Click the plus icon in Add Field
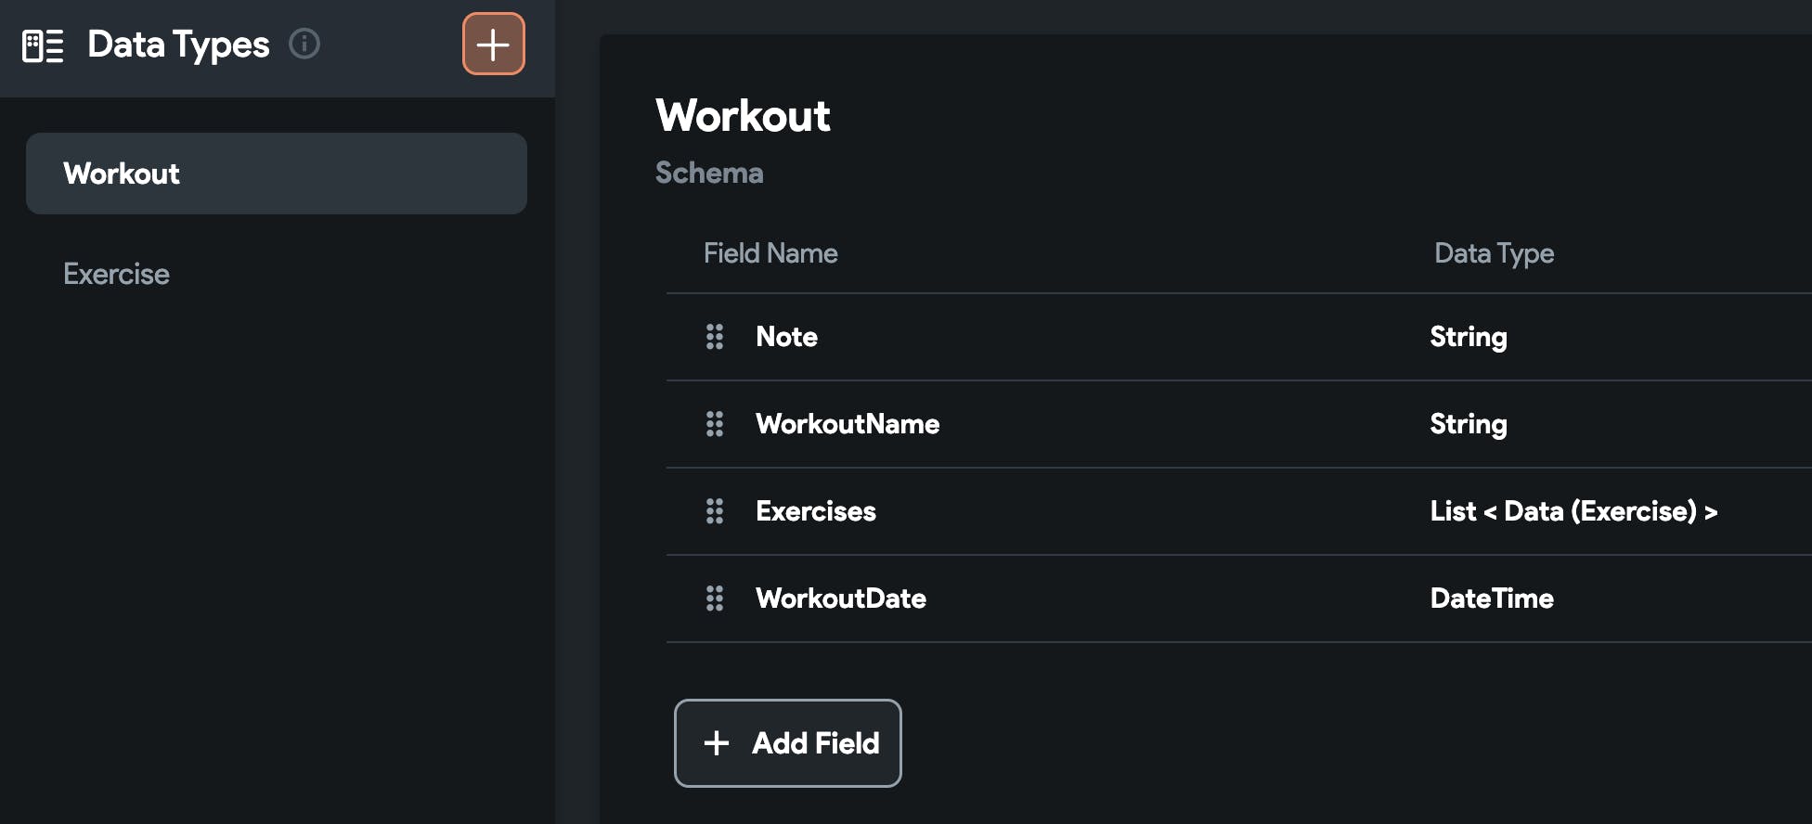 tap(717, 743)
